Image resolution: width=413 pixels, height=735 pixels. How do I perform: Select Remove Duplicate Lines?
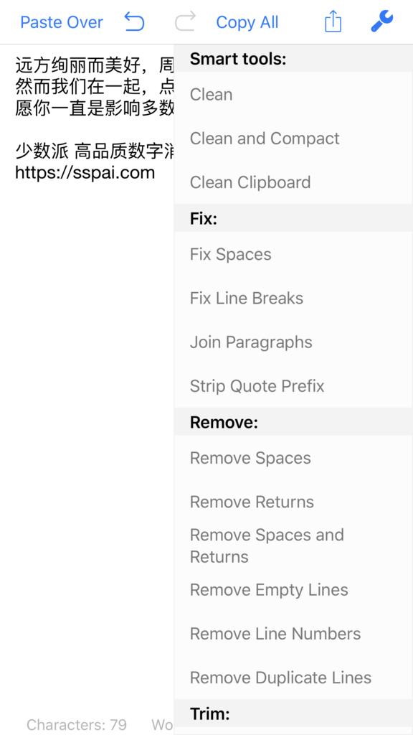pos(293,678)
